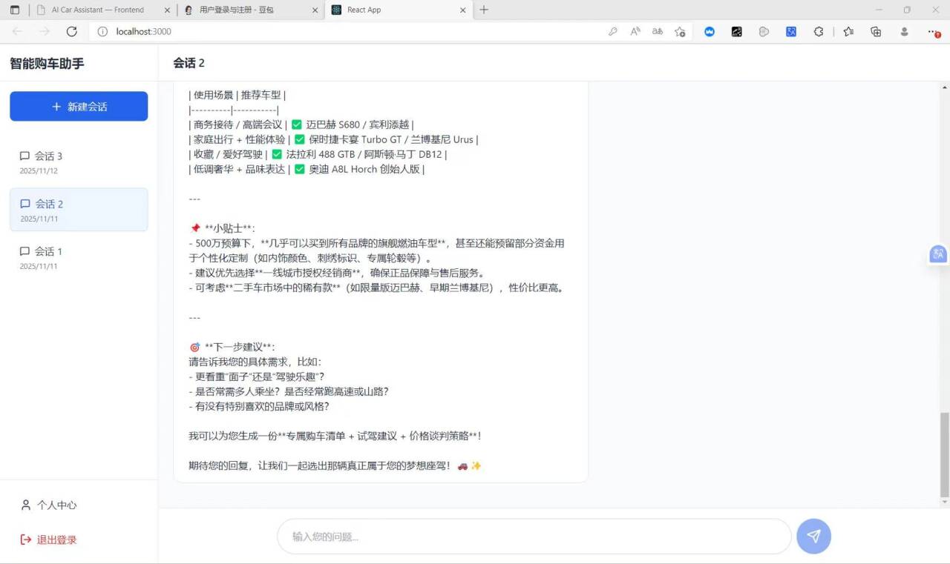Screen dimensions: 950x564
Task: Click the closing line 期待您的回复
Action: pos(335,465)
